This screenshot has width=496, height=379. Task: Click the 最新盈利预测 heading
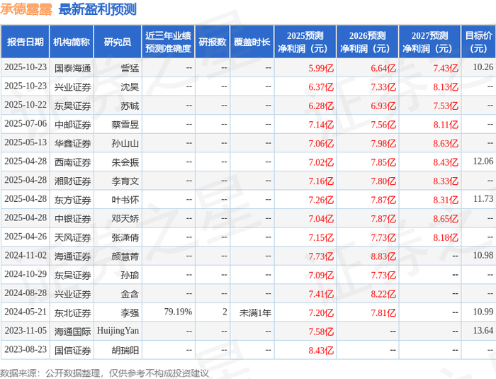tap(98, 9)
